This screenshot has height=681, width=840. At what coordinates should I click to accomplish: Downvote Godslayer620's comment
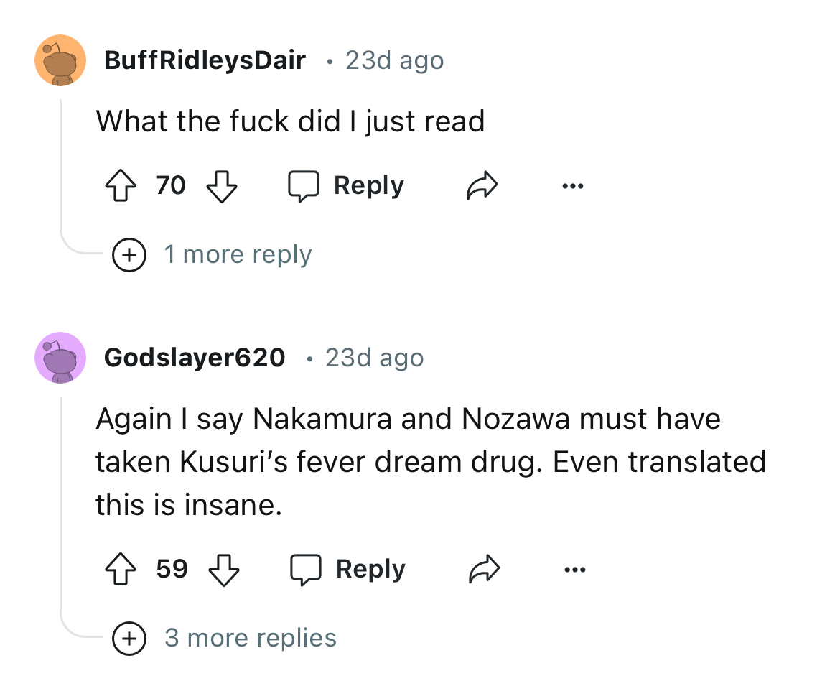(223, 570)
